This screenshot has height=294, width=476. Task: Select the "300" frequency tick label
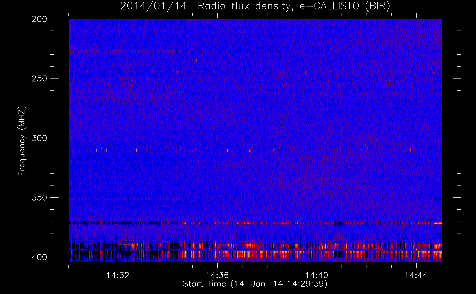[x=39, y=138]
